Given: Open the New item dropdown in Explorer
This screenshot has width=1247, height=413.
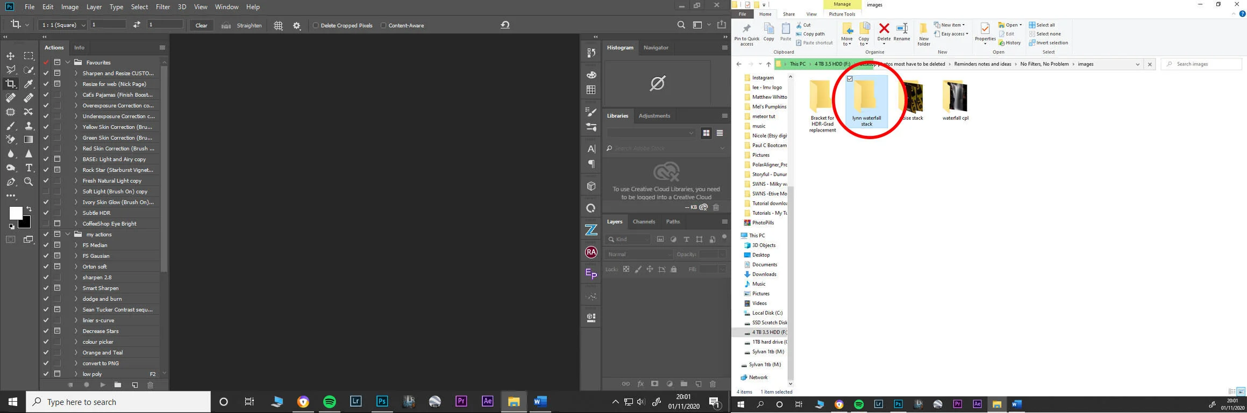Looking at the screenshot, I should pos(950,25).
